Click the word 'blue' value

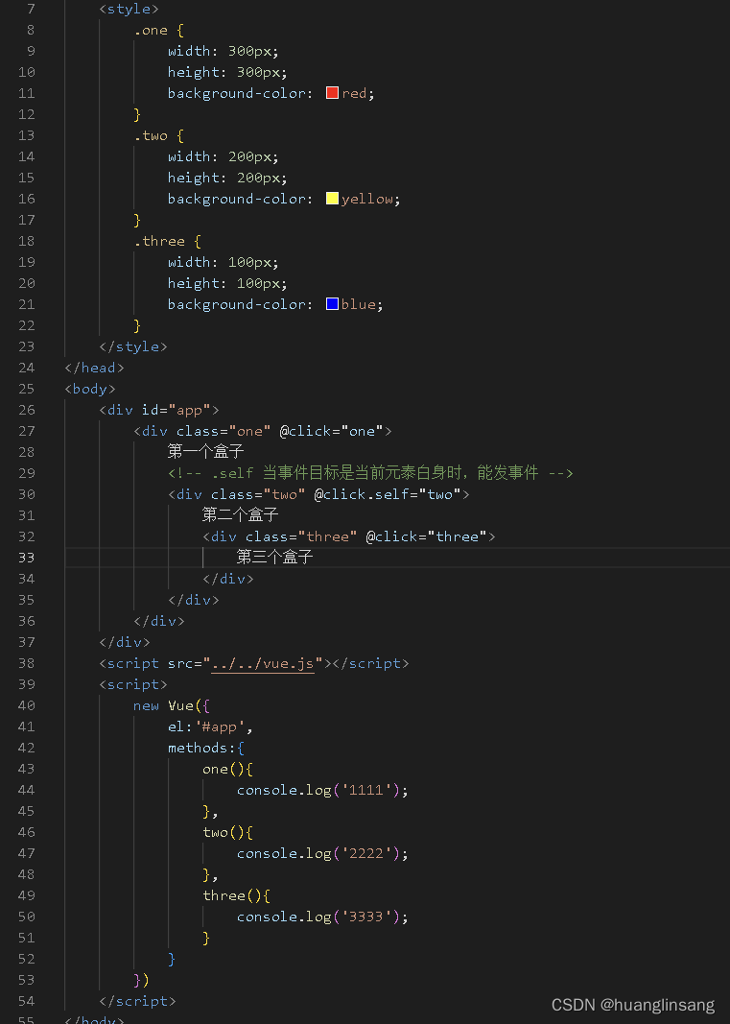[359, 303]
